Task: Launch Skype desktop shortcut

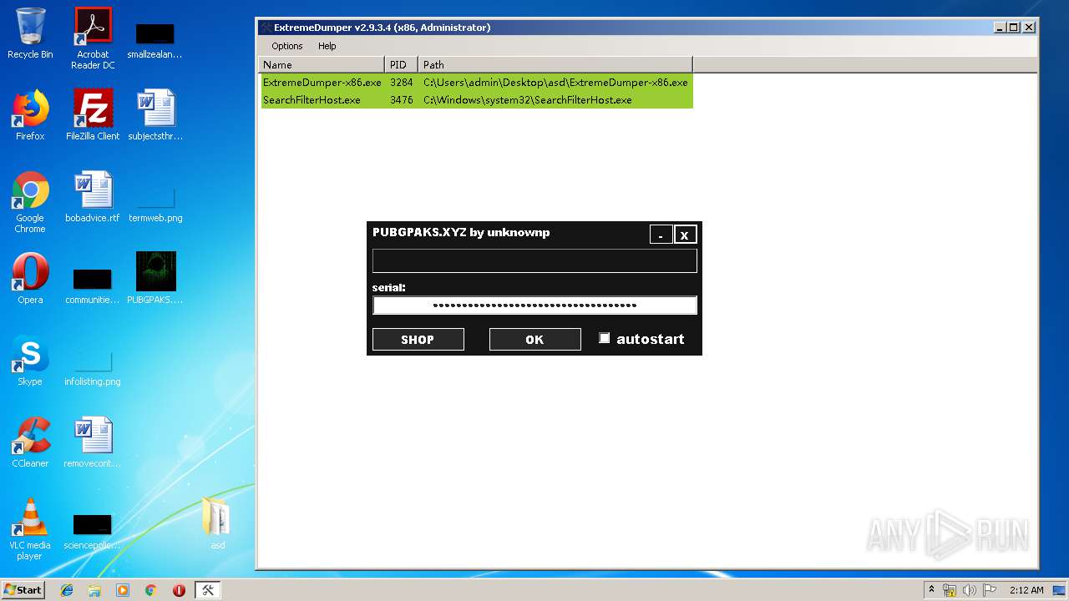Action: 30,361
